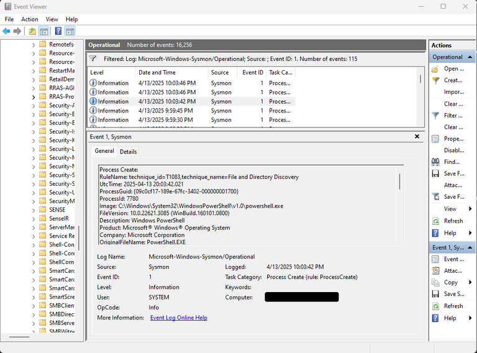
Task: Click the Properties icon in Actions
Action: click(435, 139)
